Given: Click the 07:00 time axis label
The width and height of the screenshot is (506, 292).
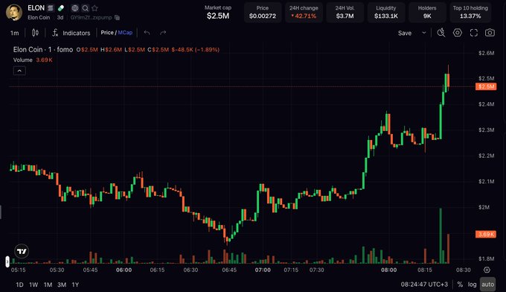Looking at the screenshot, I should [263, 270].
